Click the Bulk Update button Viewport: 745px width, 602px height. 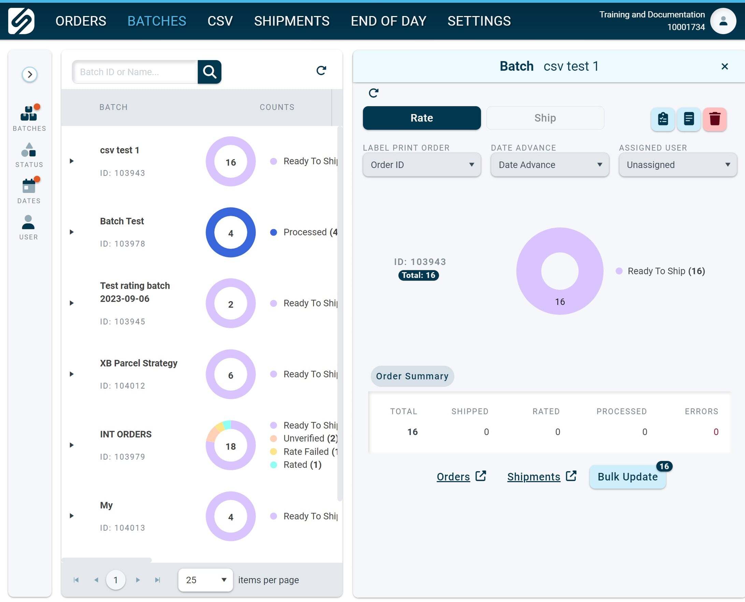628,477
